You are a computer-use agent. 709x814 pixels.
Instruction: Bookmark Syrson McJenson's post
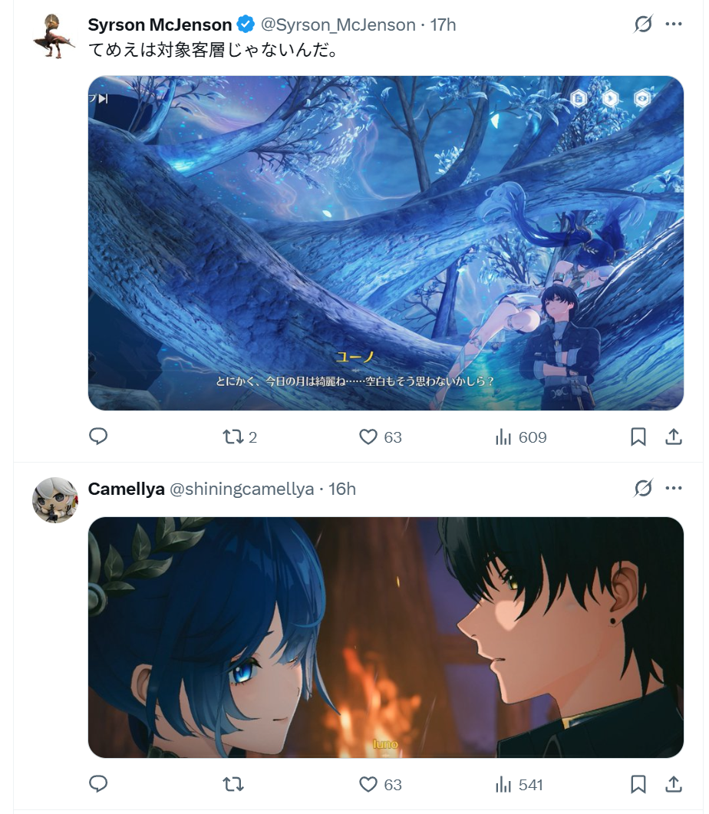click(x=638, y=437)
